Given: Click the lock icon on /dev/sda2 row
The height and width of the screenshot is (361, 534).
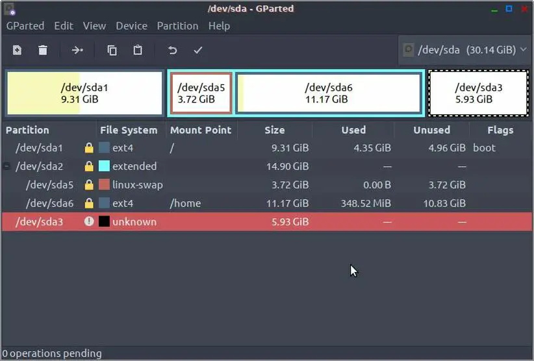Looking at the screenshot, I should (x=89, y=166).
